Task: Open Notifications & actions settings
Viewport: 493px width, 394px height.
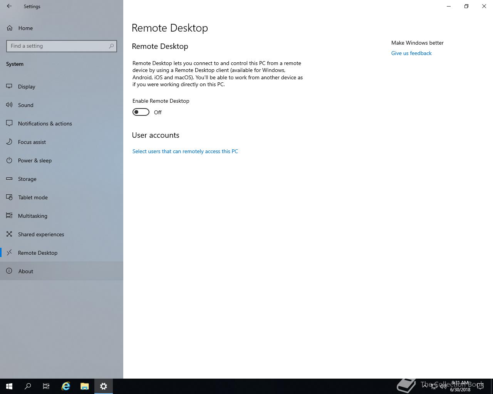Action: 62,124
